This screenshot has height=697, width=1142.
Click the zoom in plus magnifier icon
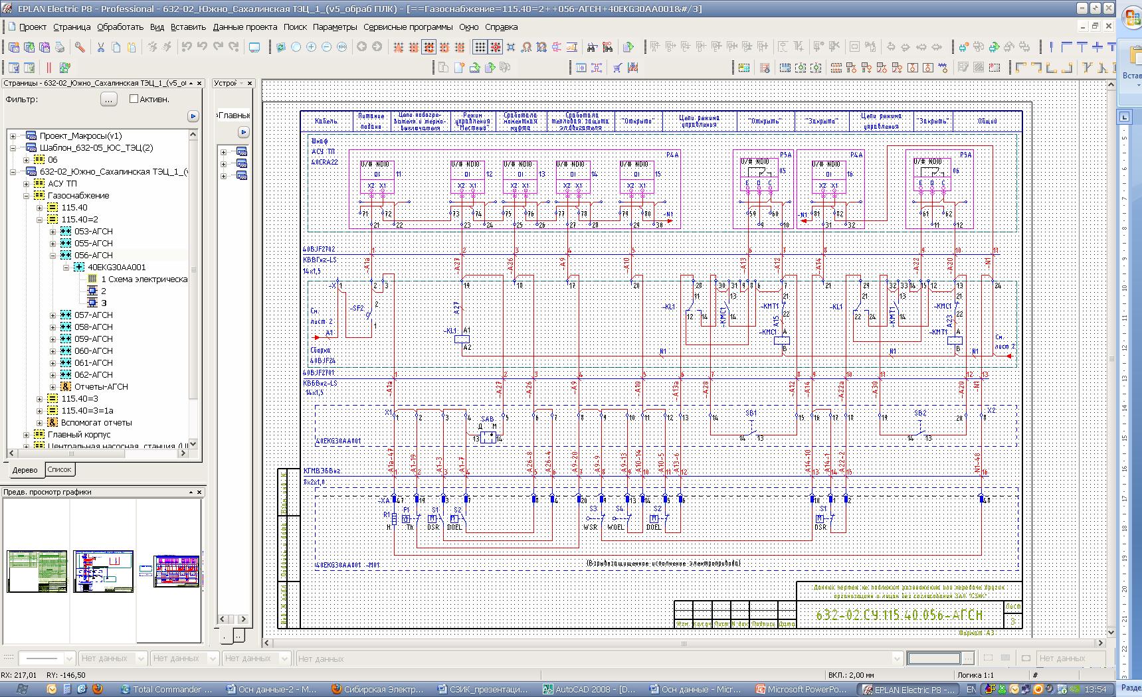coord(311,47)
